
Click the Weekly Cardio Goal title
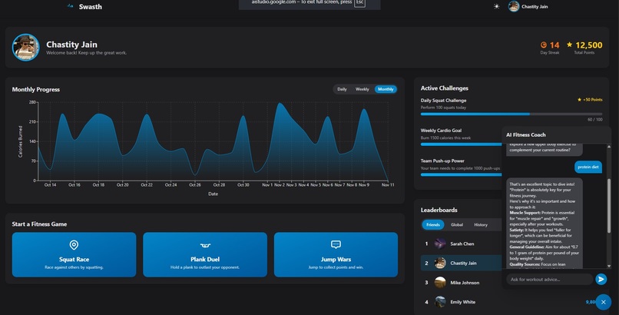coord(441,131)
